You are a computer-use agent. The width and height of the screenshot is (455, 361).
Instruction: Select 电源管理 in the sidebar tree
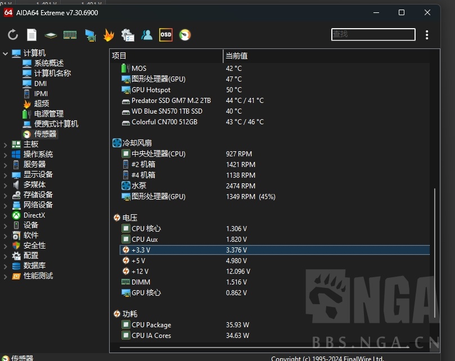tap(49, 114)
